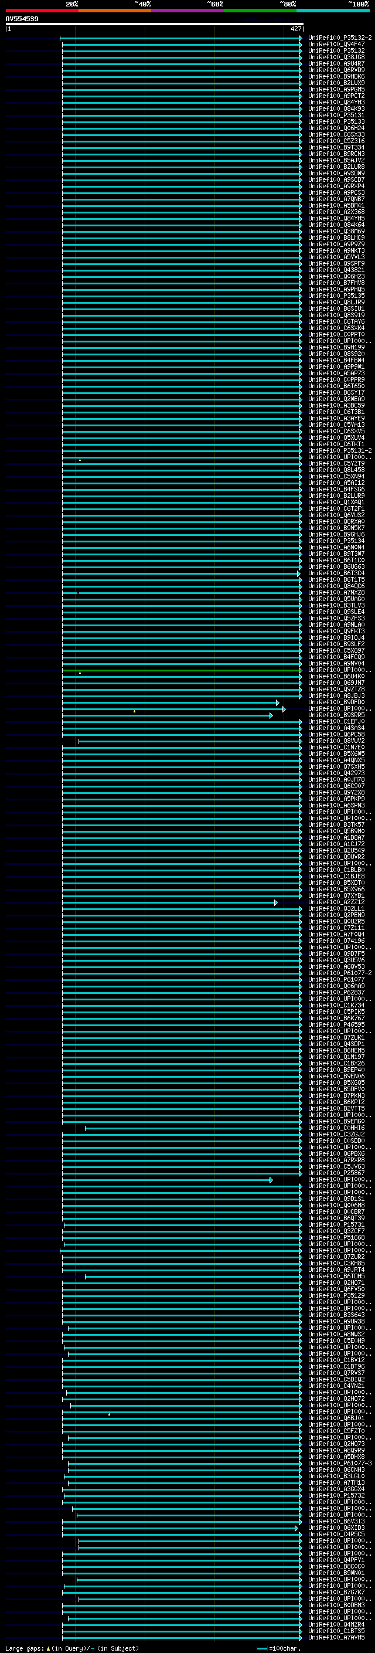Click the green alignment bar below A9NV04
This screenshot has height=1653, width=375.
pos(182,671)
